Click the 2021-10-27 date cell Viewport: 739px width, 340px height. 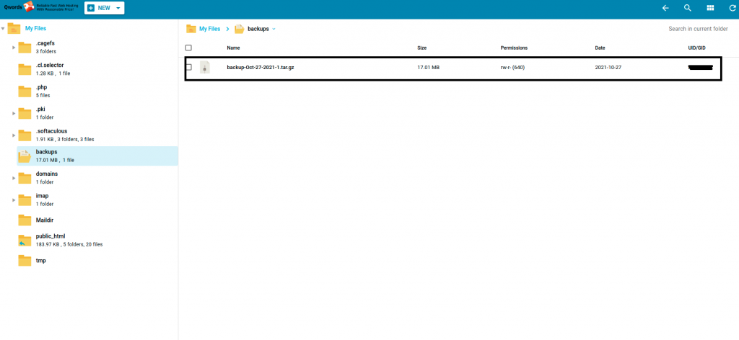[608, 68]
